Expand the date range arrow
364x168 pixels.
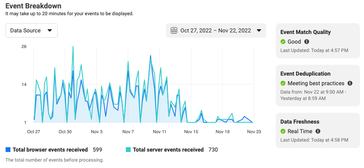[259, 30]
